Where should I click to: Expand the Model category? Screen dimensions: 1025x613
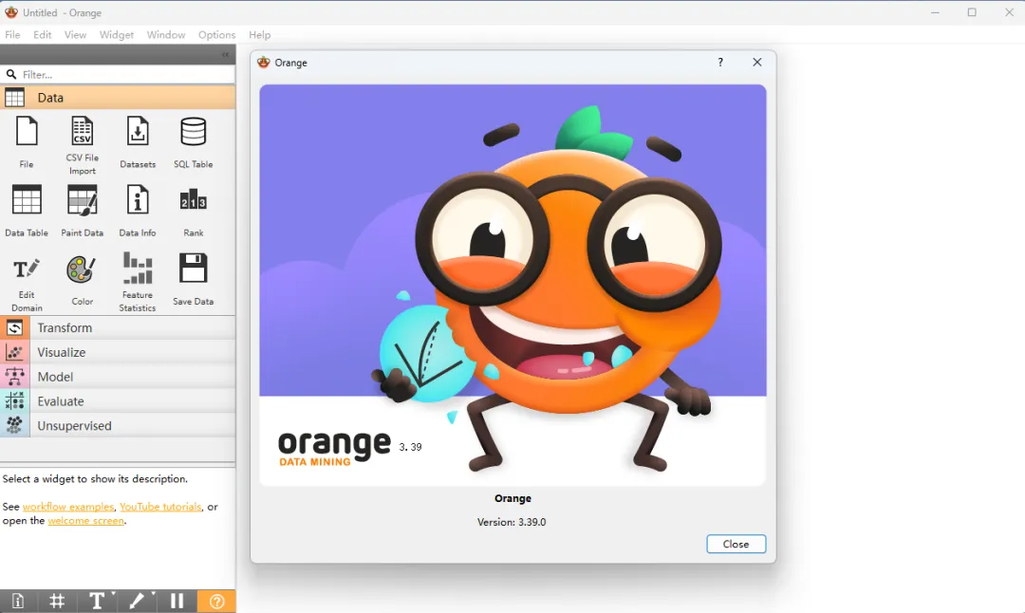118,377
